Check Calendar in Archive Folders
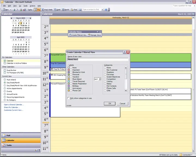The height and width of the screenshot is (157, 196). [5, 63]
